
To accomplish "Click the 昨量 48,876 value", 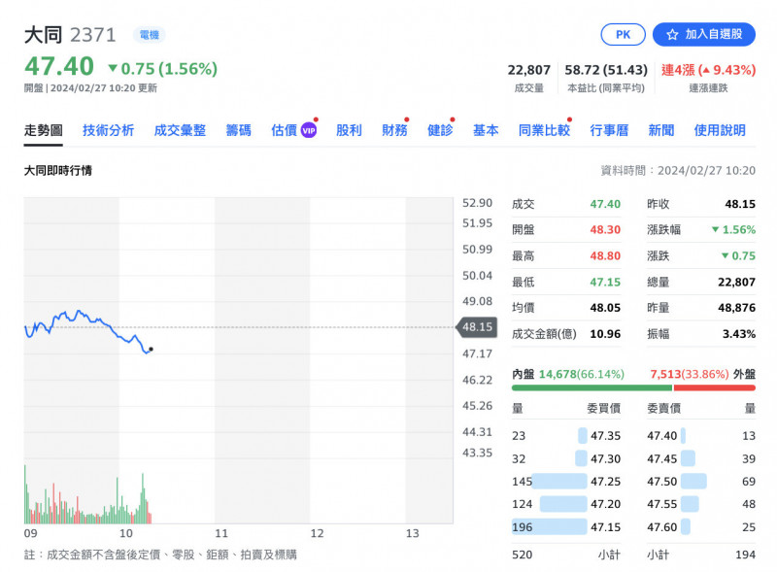I will (736, 308).
